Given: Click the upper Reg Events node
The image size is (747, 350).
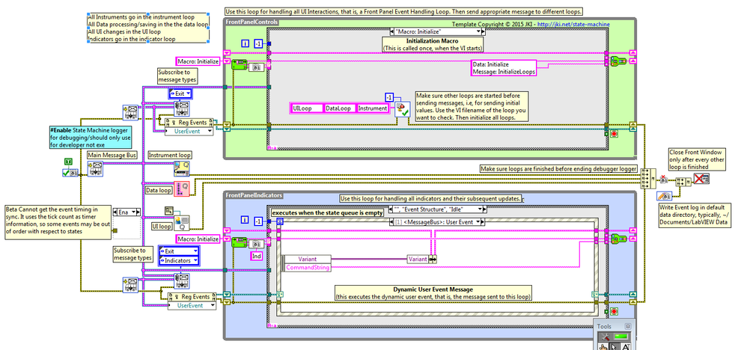Looking at the screenshot, I should (x=189, y=123).
